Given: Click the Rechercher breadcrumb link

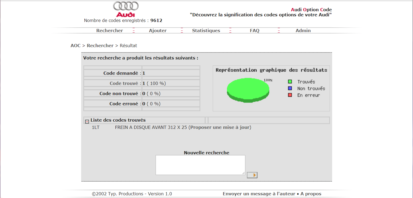Looking at the screenshot, I should pyautogui.click(x=100, y=46).
